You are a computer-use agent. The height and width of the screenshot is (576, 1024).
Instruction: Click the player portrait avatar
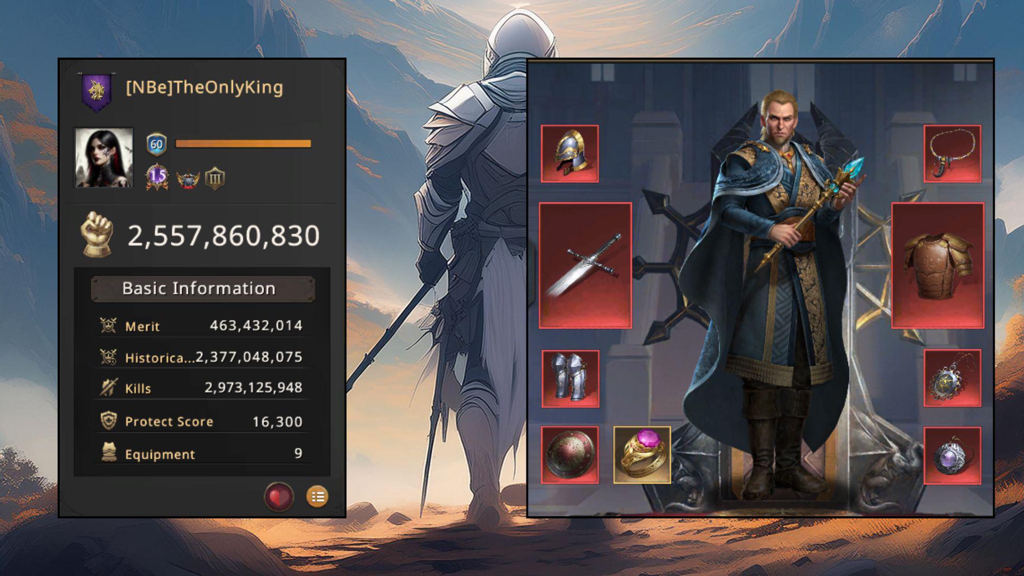coord(103,157)
